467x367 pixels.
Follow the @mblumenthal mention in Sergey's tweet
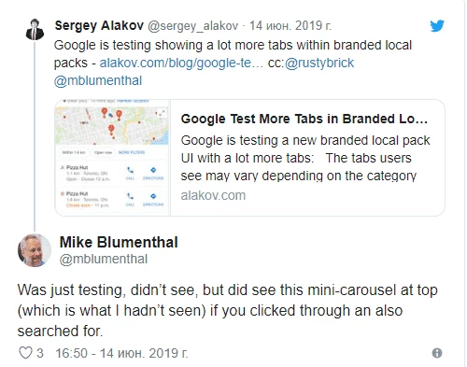click(98, 80)
